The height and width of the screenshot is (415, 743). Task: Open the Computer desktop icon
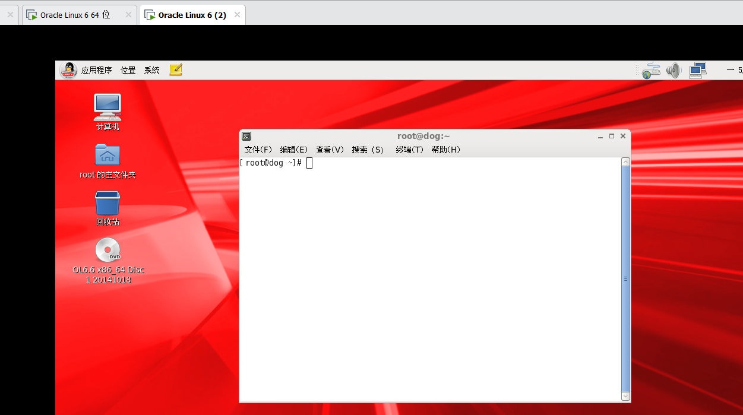click(x=108, y=106)
